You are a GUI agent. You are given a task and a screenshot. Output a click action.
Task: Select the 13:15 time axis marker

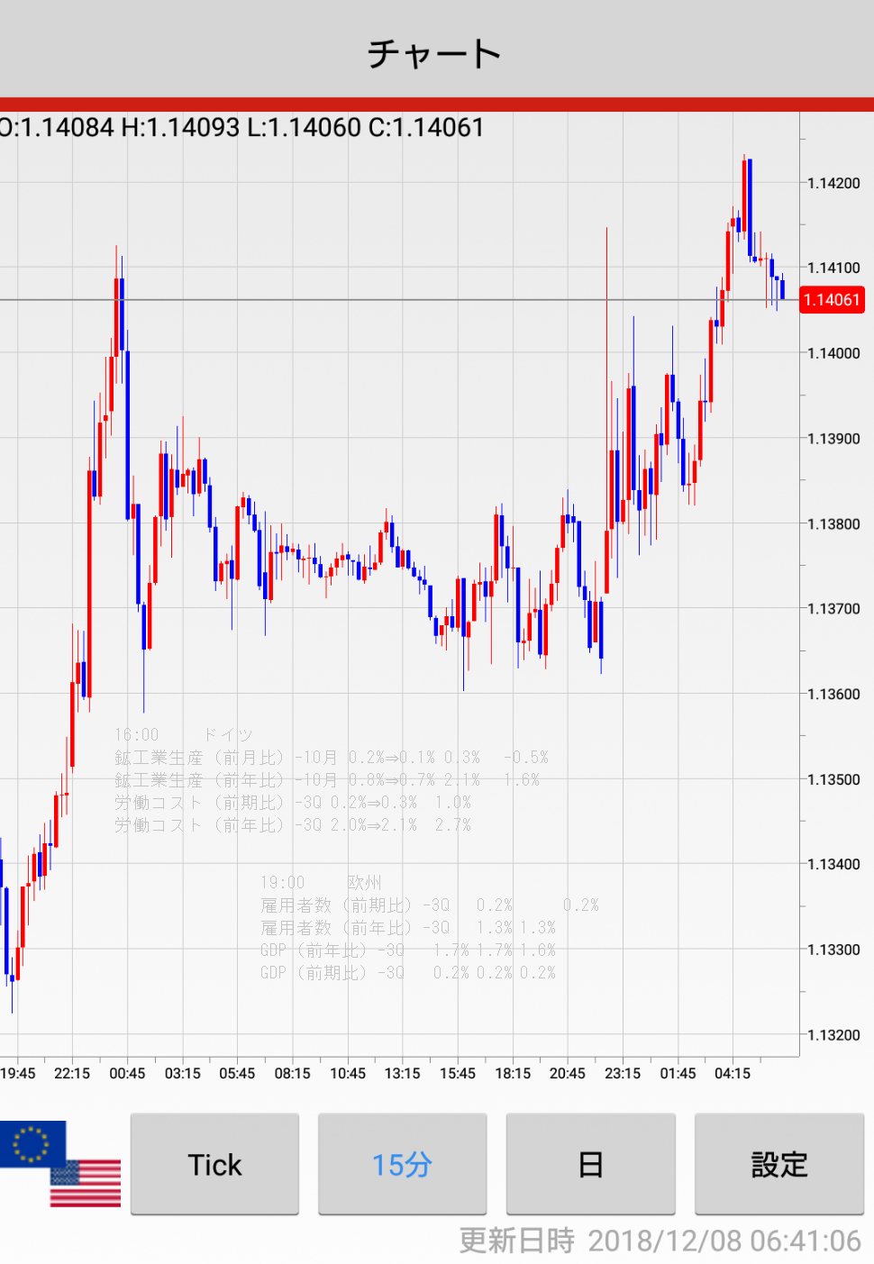point(402,1073)
